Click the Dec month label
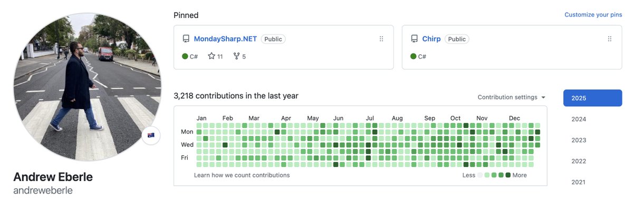 point(514,118)
